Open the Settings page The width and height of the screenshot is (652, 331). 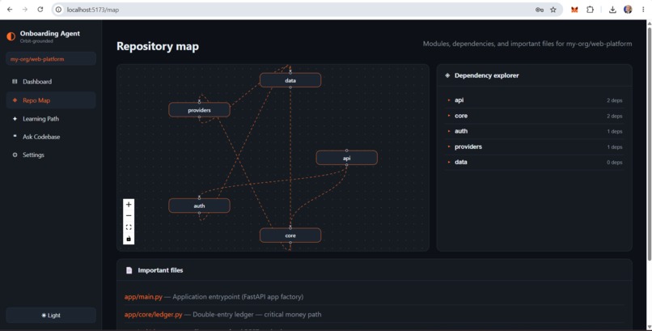[x=51, y=155]
